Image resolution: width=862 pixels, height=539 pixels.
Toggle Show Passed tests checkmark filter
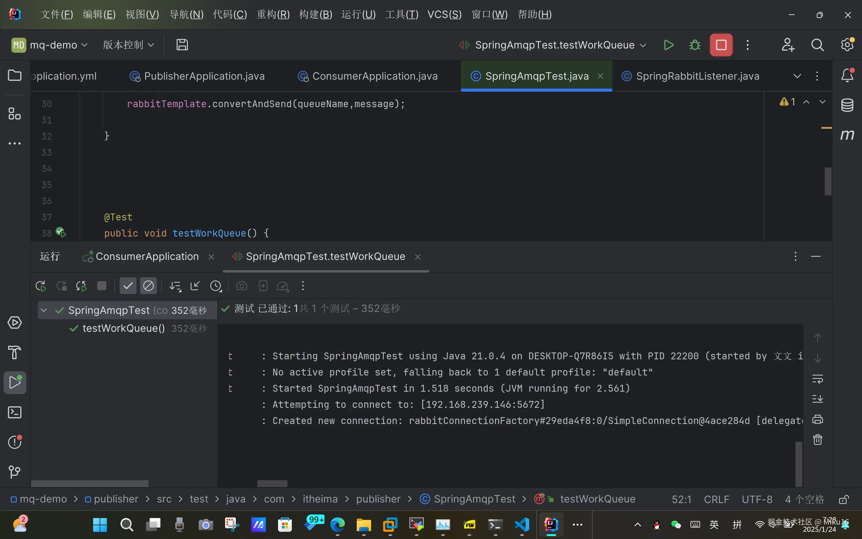coord(128,286)
